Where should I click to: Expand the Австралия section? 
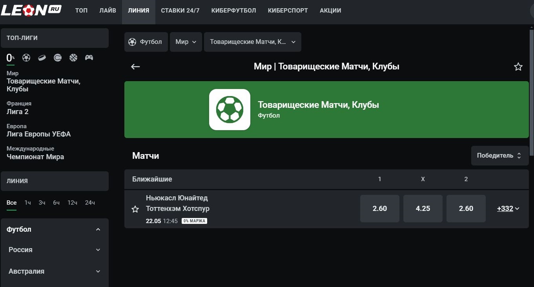click(x=55, y=271)
